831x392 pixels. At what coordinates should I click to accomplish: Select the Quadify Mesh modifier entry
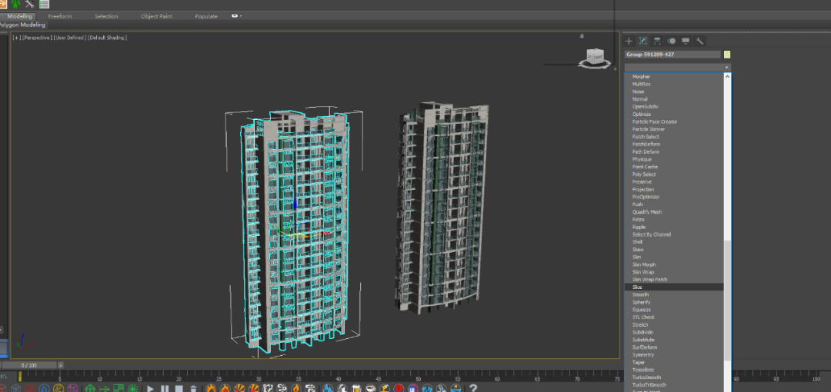[646, 212]
